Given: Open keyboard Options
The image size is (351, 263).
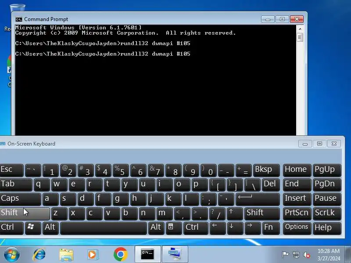Looking at the screenshot, I should 297,227.
